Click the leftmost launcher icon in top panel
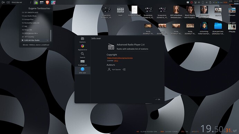The width and height of the screenshot is (239, 134). 3,2
